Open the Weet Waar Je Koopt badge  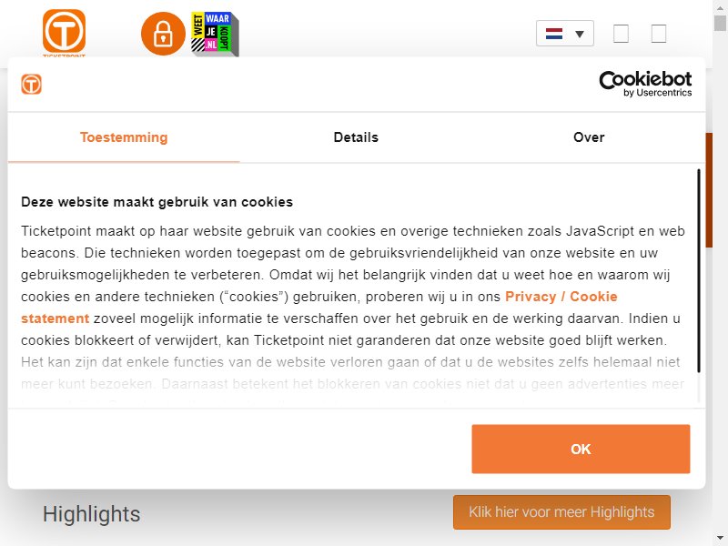point(215,34)
